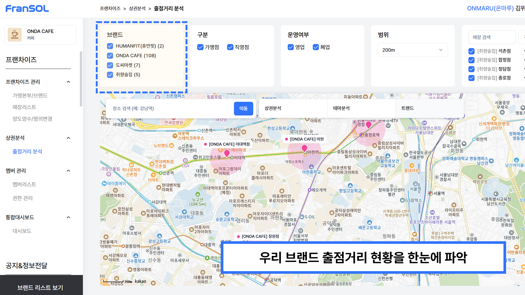The image size is (525, 295).
Task: Open the 200m range dropdown
Action: click(413, 50)
